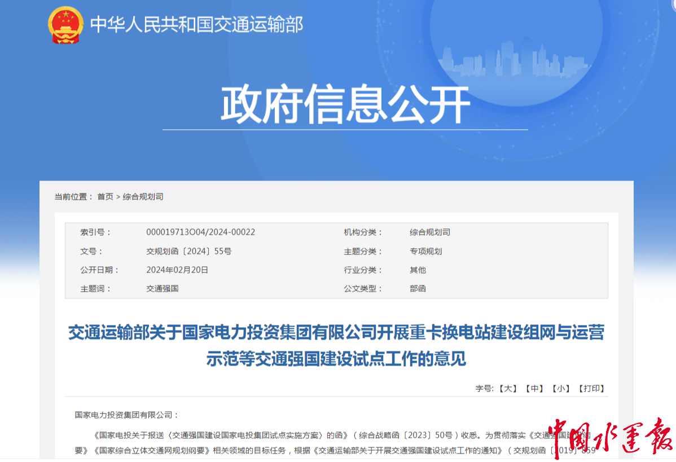Click the national emblem logo
676x462 pixels.
click(x=65, y=25)
